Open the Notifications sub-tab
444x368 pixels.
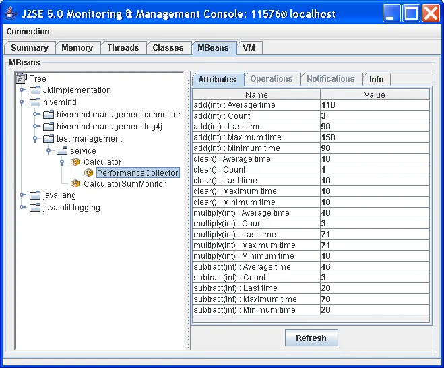click(330, 79)
